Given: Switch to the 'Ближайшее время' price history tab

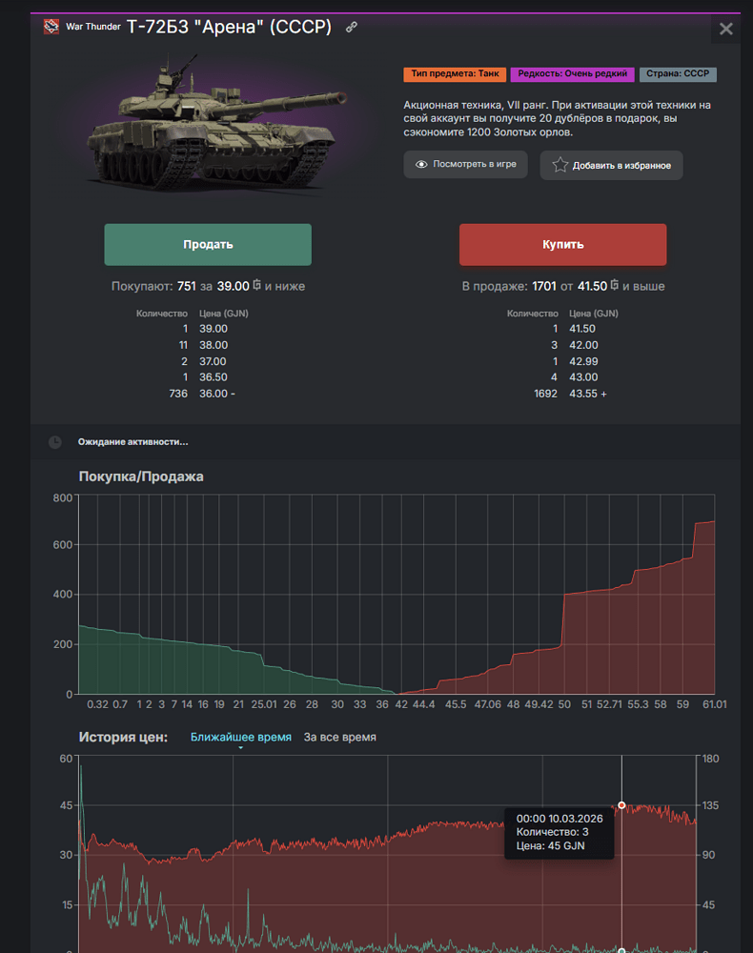Looking at the screenshot, I should (240, 737).
